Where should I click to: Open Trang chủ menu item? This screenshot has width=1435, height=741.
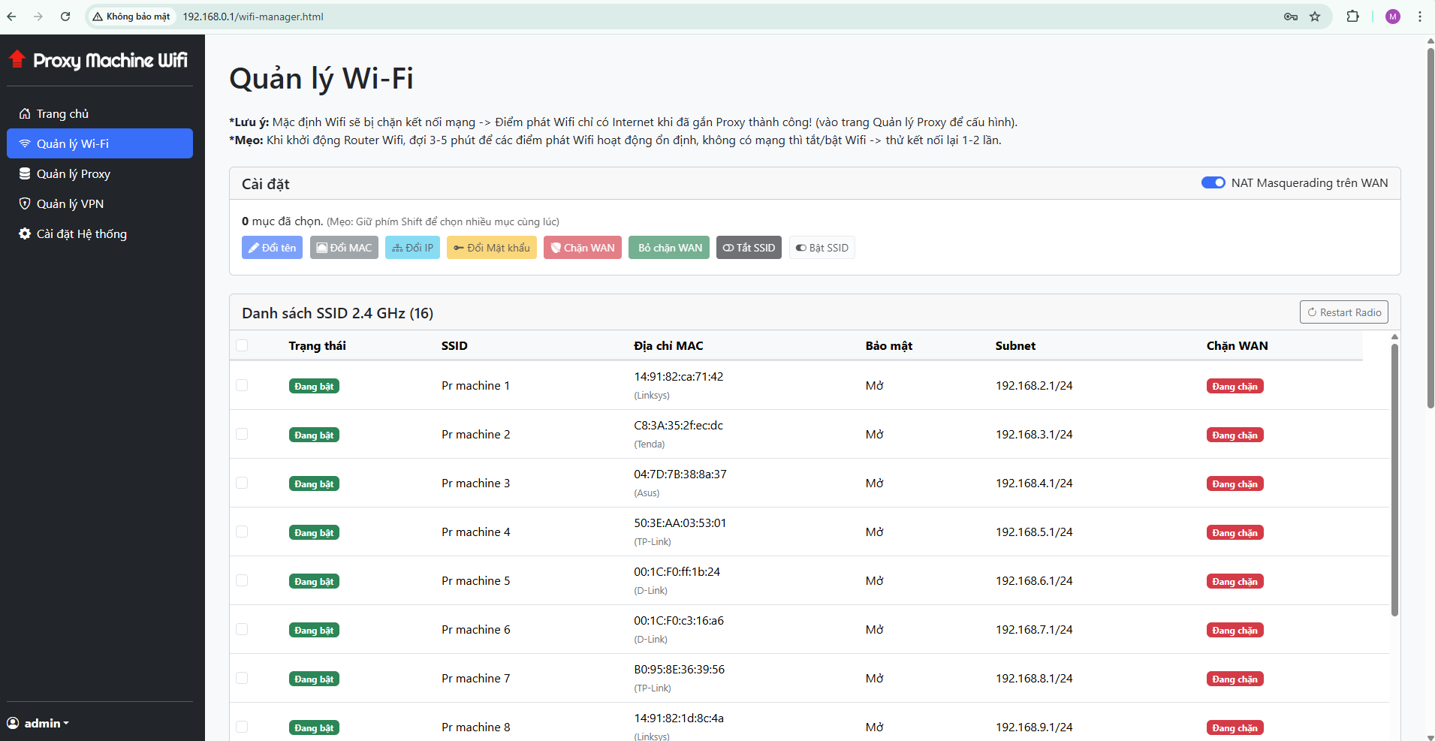click(100, 113)
